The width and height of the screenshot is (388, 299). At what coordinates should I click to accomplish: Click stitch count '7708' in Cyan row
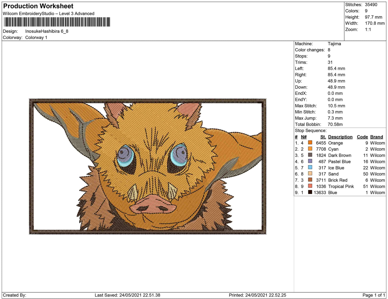321,149
